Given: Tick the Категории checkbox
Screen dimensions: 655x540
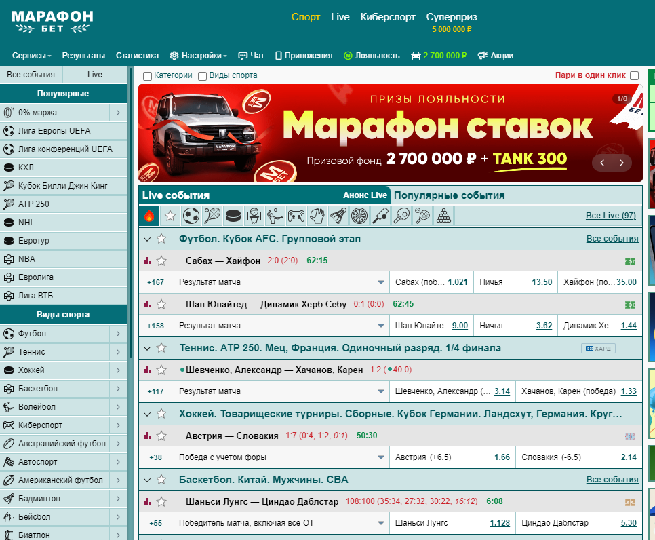Looking at the screenshot, I should tap(147, 76).
